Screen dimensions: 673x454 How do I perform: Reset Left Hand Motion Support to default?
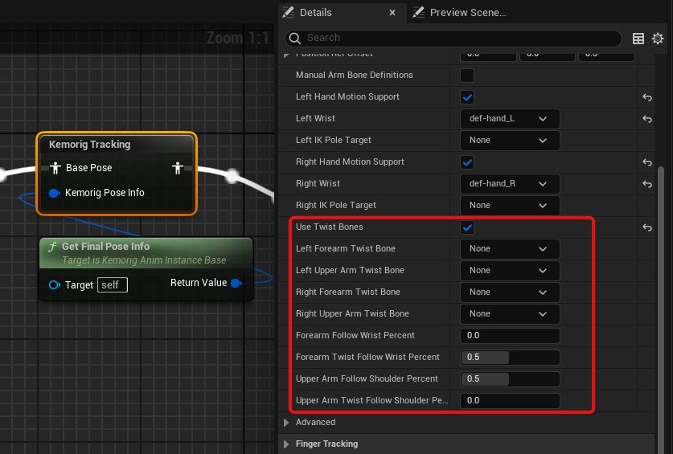click(x=647, y=97)
